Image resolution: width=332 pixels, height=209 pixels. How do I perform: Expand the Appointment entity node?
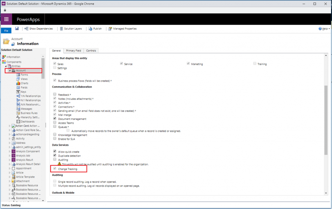[9, 168]
